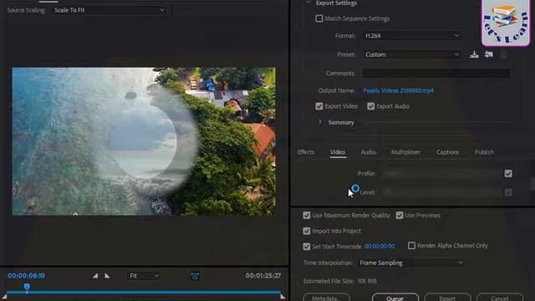The image size is (535, 301).
Task: Click the Import Preset icon
Action: (488, 54)
